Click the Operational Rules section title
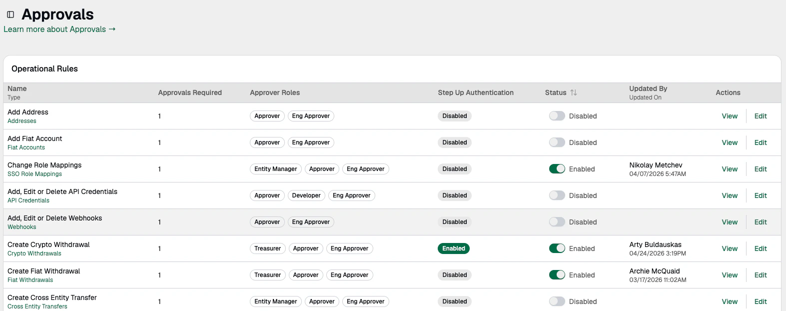Screen dimensions: 786x311 pyautogui.click(x=44, y=68)
